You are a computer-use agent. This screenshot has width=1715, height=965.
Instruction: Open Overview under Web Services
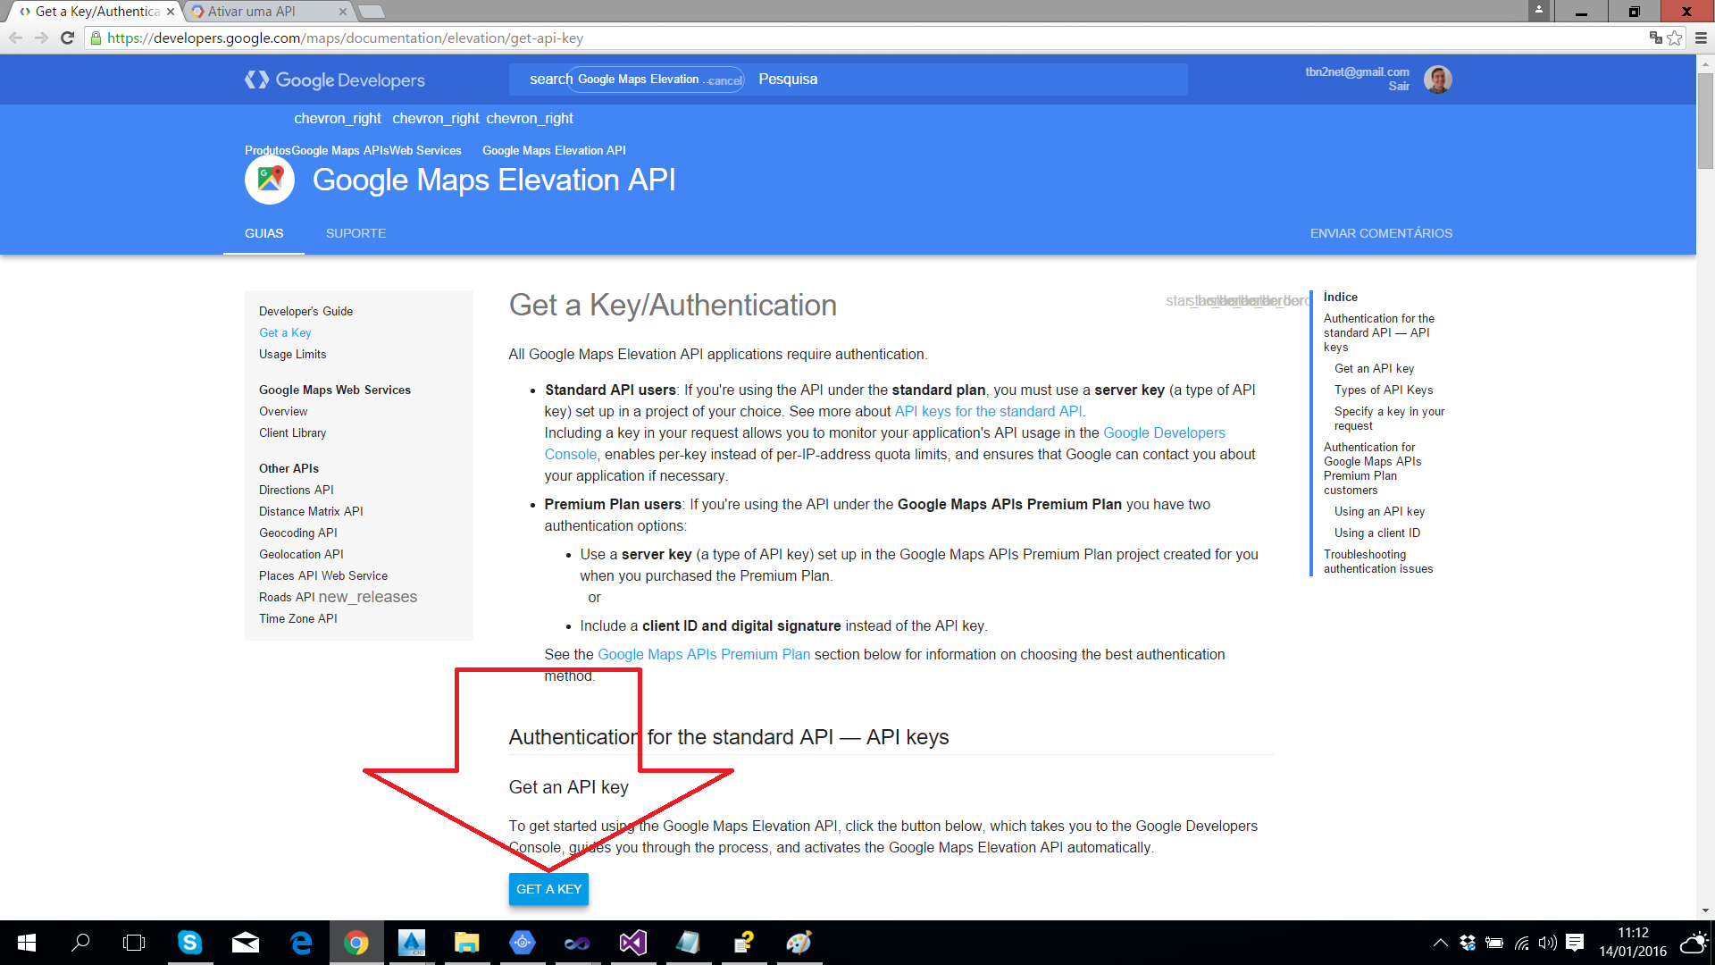[283, 411]
